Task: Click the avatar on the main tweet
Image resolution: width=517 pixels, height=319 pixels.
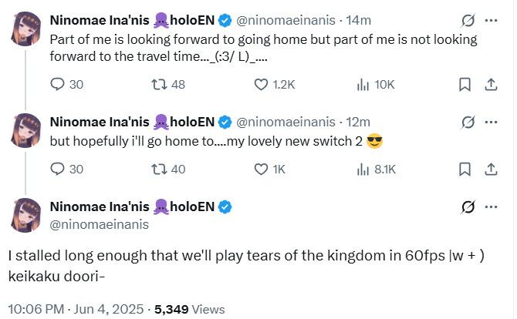Action: point(25,215)
